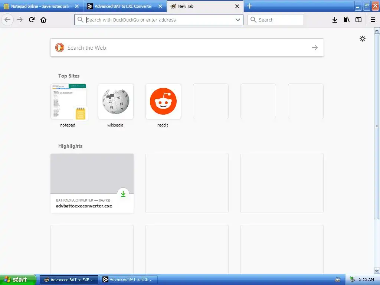Go back with the back arrow
This screenshot has height=285, width=380.
click(7, 20)
